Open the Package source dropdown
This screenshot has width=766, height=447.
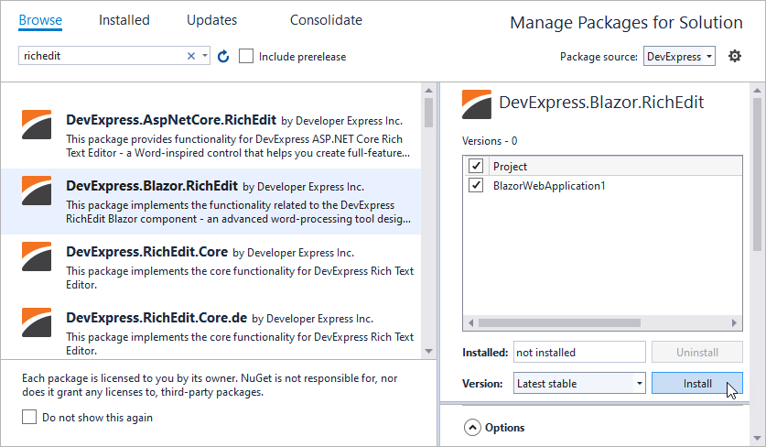point(679,56)
